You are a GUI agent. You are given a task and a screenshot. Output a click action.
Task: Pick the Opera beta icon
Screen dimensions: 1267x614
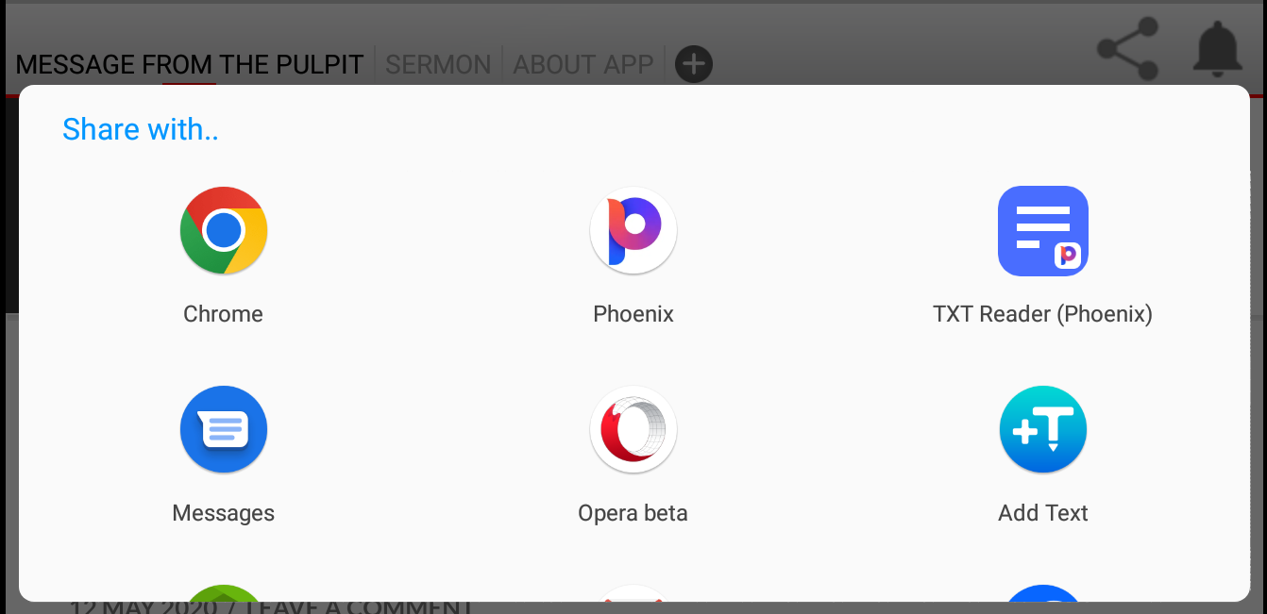pos(633,430)
